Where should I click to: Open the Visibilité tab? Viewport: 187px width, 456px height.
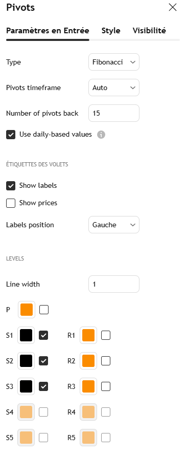pos(149,31)
